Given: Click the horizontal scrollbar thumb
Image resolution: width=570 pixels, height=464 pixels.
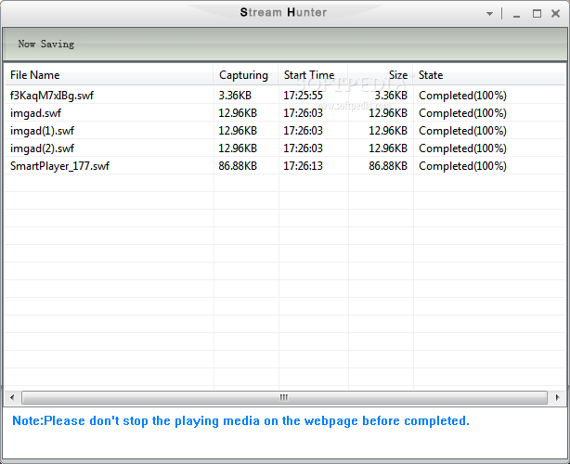Looking at the screenshot, I should coord(284,397).
